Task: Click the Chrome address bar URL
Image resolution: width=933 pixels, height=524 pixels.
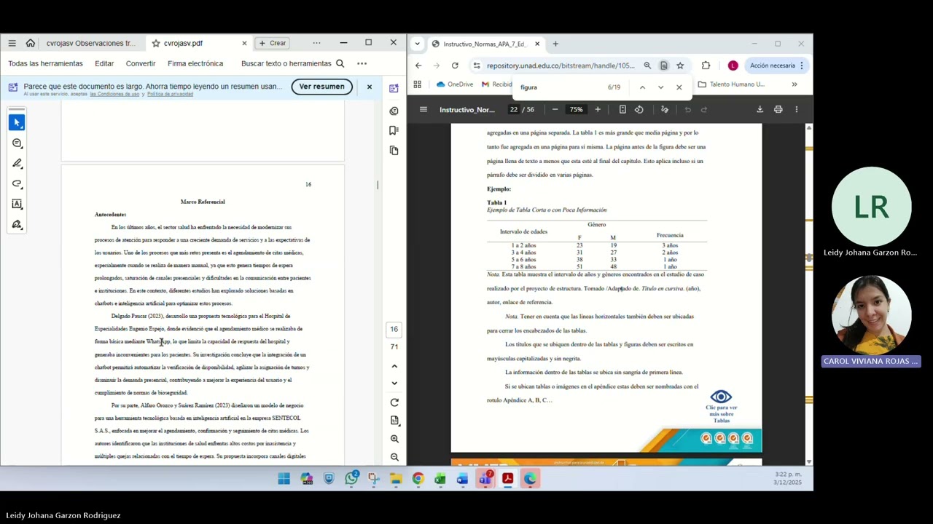Action: pyautogui.click(x=561, y=65)
